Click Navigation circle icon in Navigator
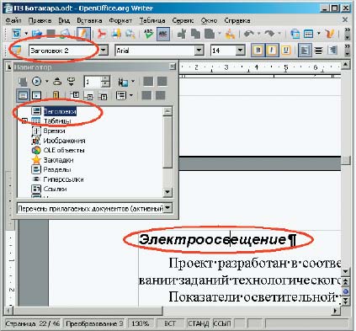This screenshot has height=331, width=356. (x=36, y=82)
